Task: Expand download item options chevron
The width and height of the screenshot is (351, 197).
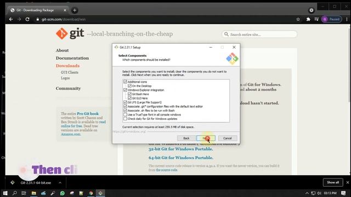Action: [x=60, y=183]
